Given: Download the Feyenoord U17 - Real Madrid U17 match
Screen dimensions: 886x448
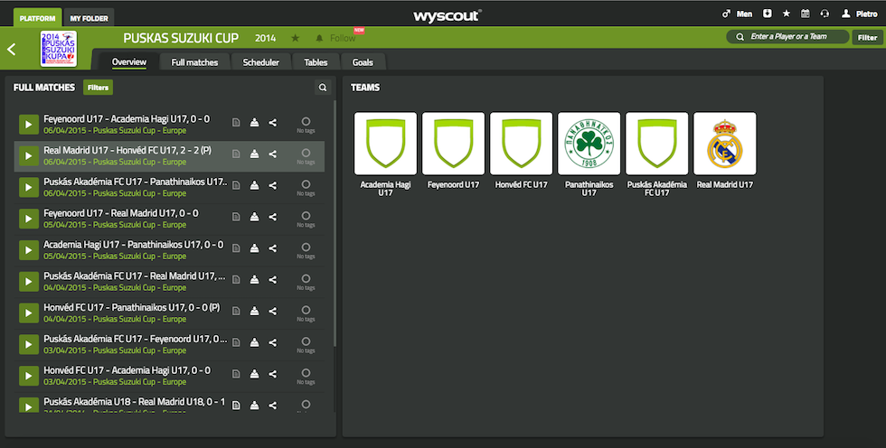Looking at the screenshot, I should pos(254,217).
